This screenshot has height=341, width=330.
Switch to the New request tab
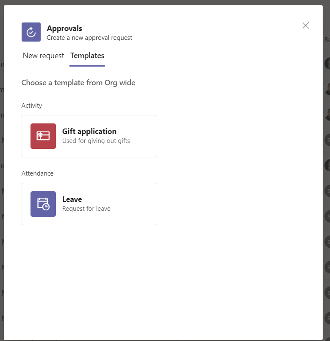click(43, 56)
